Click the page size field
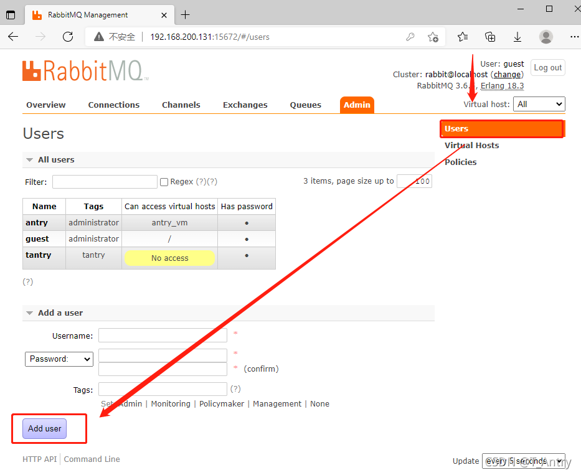This screenshot has width=581, height=475. [x=414, y=181]
